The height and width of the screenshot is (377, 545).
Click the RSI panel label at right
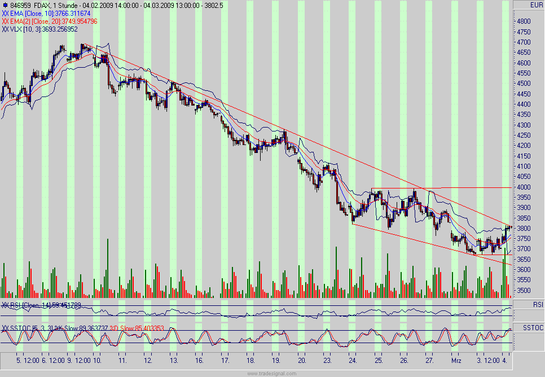pos(538,305)
